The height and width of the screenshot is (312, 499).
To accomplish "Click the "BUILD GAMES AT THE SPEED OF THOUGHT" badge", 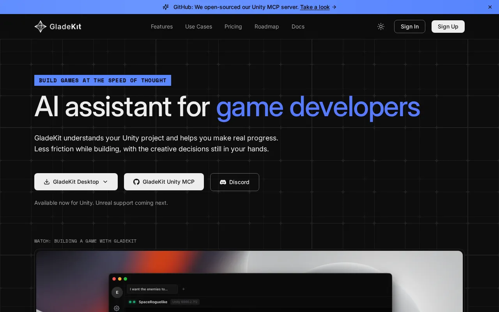I will 103,80.
